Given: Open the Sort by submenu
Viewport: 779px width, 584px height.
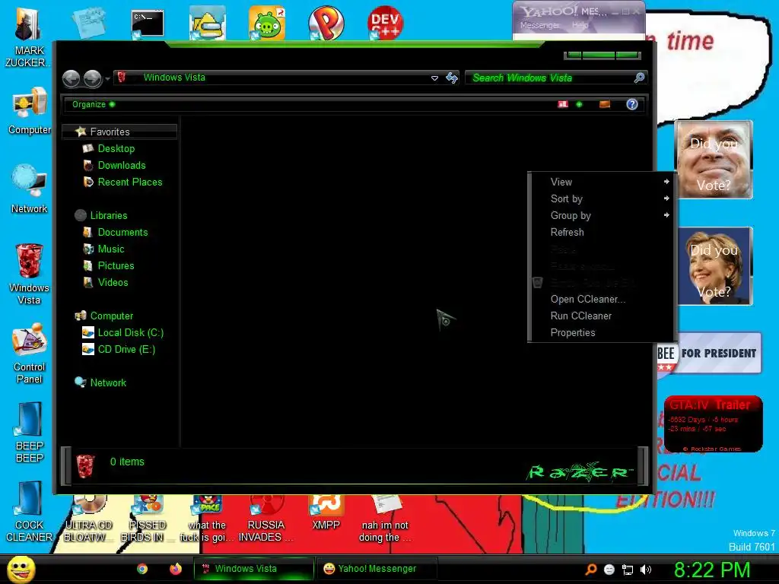Looking at the screenshot, I should point(603,198).
